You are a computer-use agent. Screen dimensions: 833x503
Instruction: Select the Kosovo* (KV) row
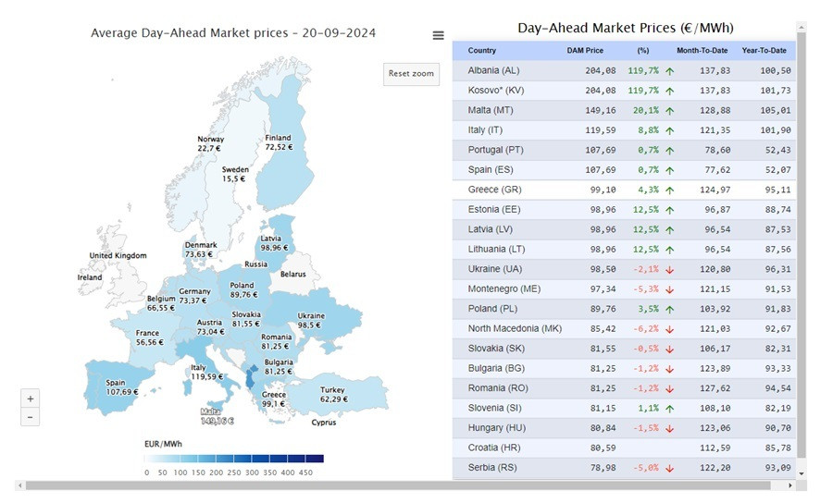(x=624, y=91)
